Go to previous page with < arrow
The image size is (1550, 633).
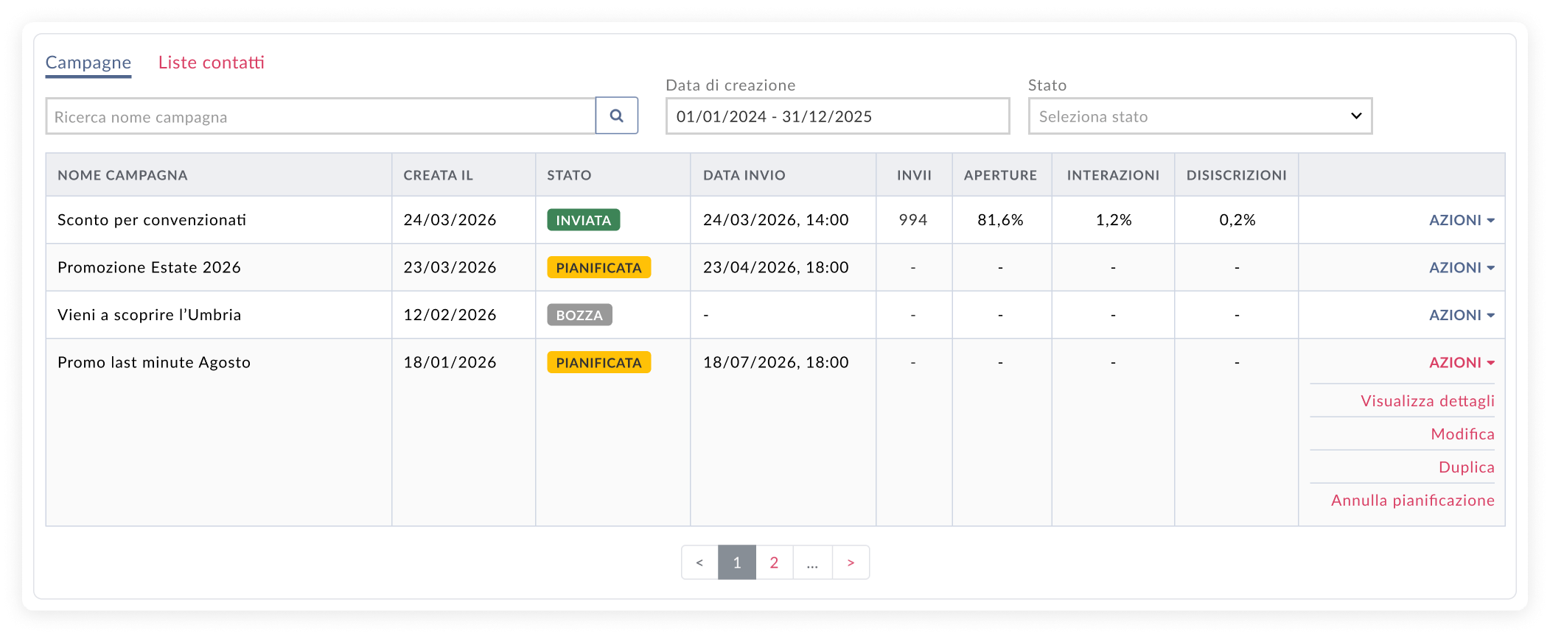tap(699, 562)
